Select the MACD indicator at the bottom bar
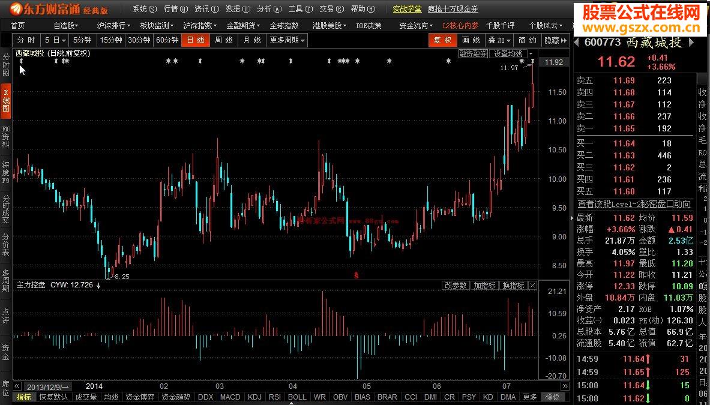The height and width of the screenshot is (405, 710). 231,397
